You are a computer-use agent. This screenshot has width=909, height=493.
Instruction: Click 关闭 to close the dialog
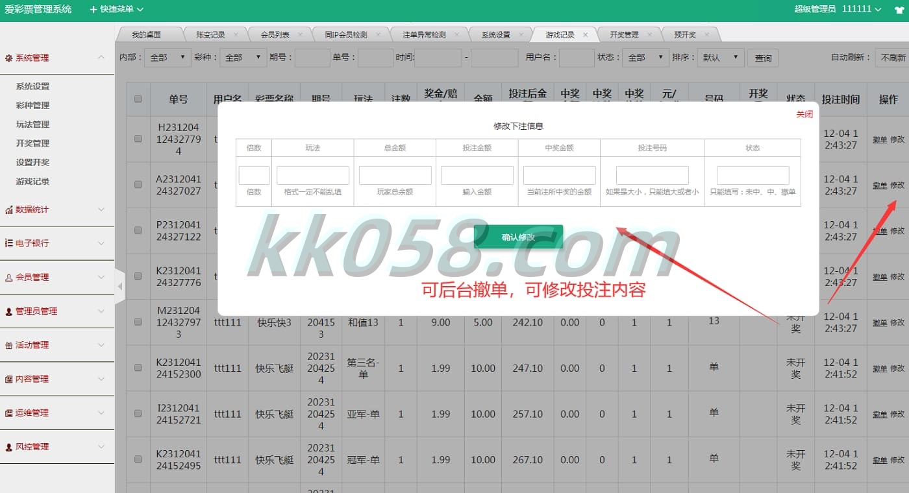coord(804,114)
